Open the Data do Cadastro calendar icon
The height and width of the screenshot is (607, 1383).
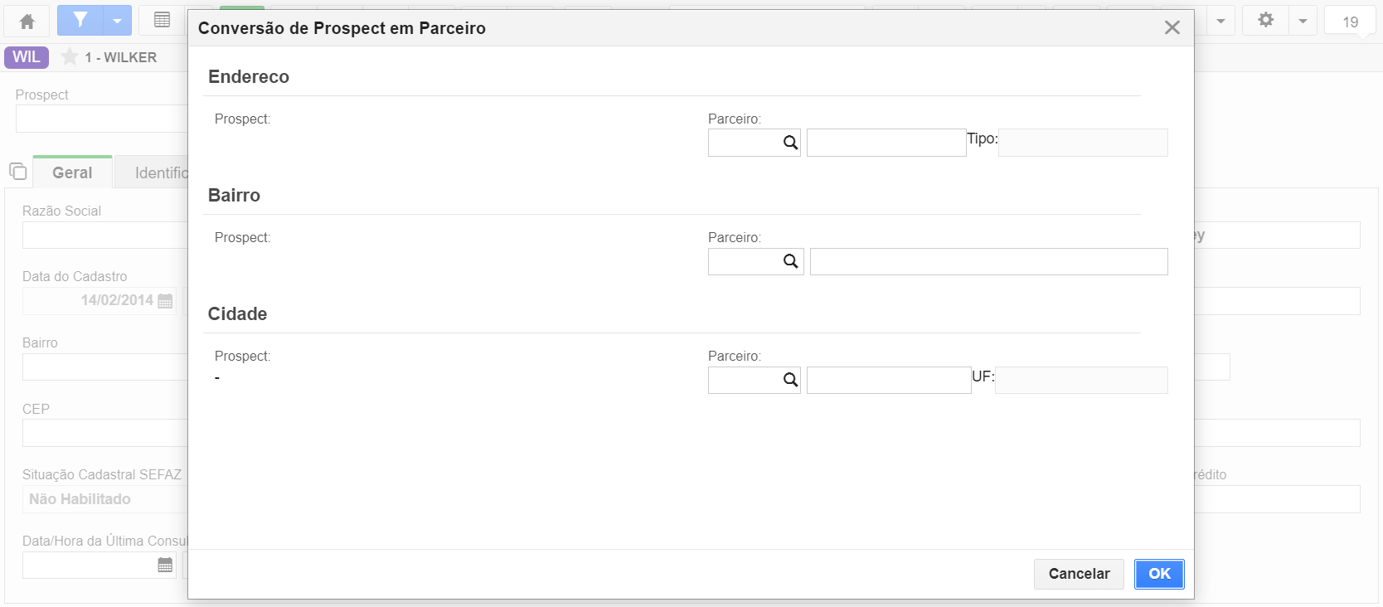(x=165, y=300)
